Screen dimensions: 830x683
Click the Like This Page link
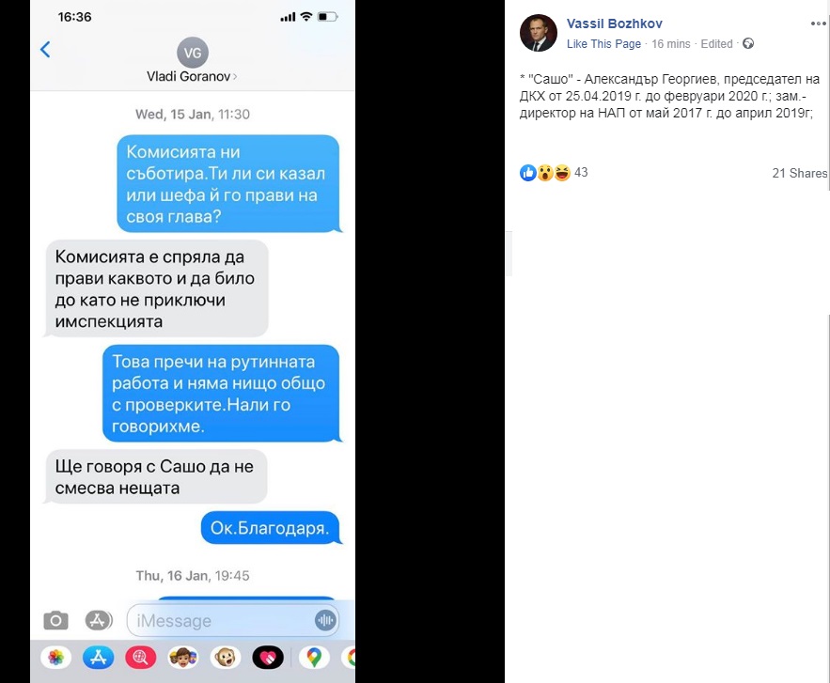pyautogui.click(x=603, y=44)
